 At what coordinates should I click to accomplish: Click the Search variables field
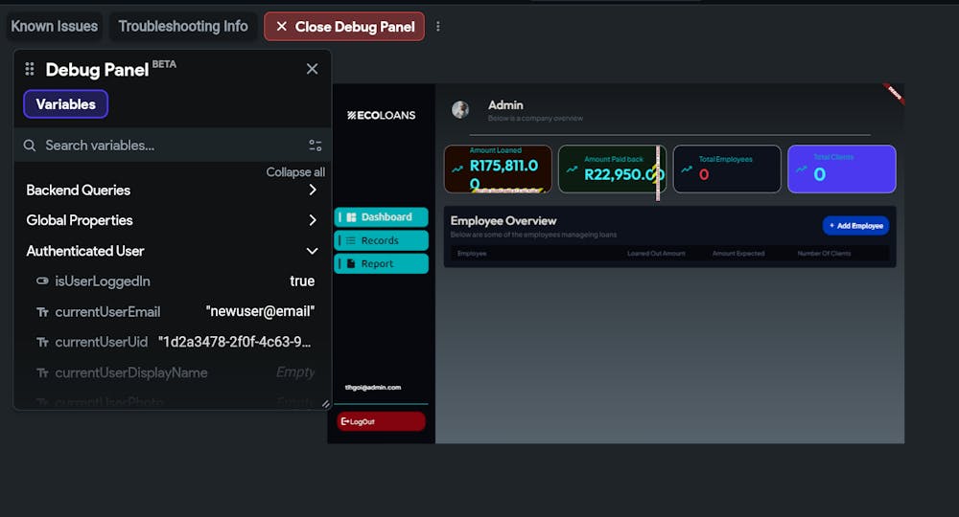[173, 146]
